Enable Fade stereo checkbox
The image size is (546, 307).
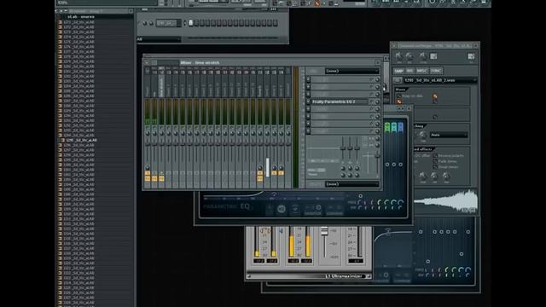pos(435,161)
